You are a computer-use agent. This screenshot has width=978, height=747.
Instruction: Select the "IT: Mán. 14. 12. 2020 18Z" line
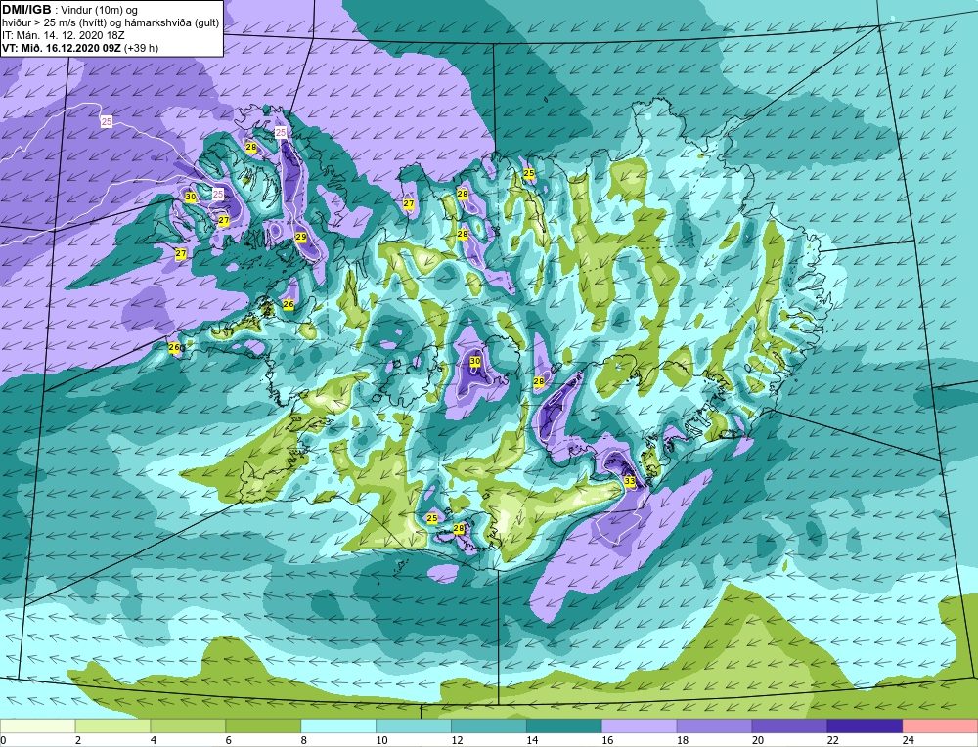[63, 35]
